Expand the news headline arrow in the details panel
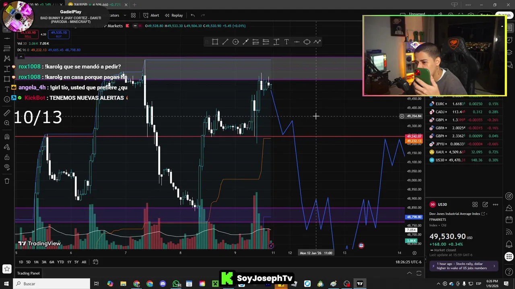The height and width of the screenshot is (289, 515). click(x=494, y=266)
